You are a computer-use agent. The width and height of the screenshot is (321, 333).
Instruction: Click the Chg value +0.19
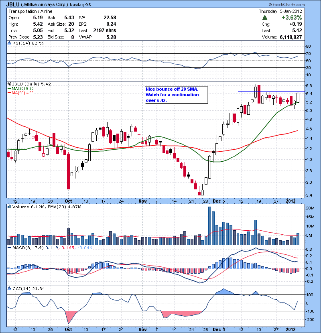click(296, 24)
